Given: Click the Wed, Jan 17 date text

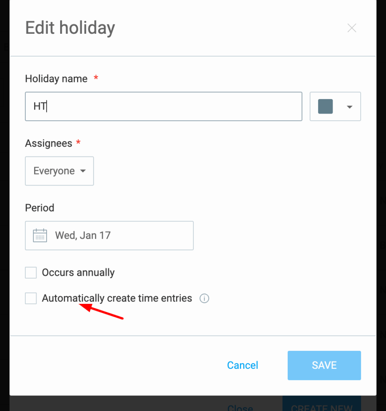Looking at the screenshot, I should tap(83, 235).
